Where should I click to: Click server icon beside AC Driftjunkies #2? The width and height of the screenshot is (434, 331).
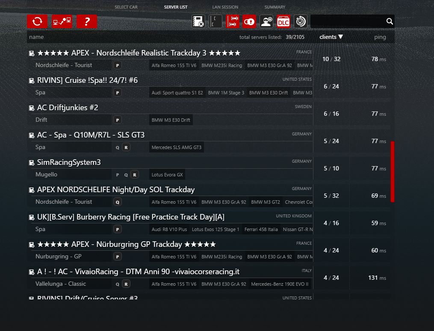pyautogui.click(x=32, y=108)
